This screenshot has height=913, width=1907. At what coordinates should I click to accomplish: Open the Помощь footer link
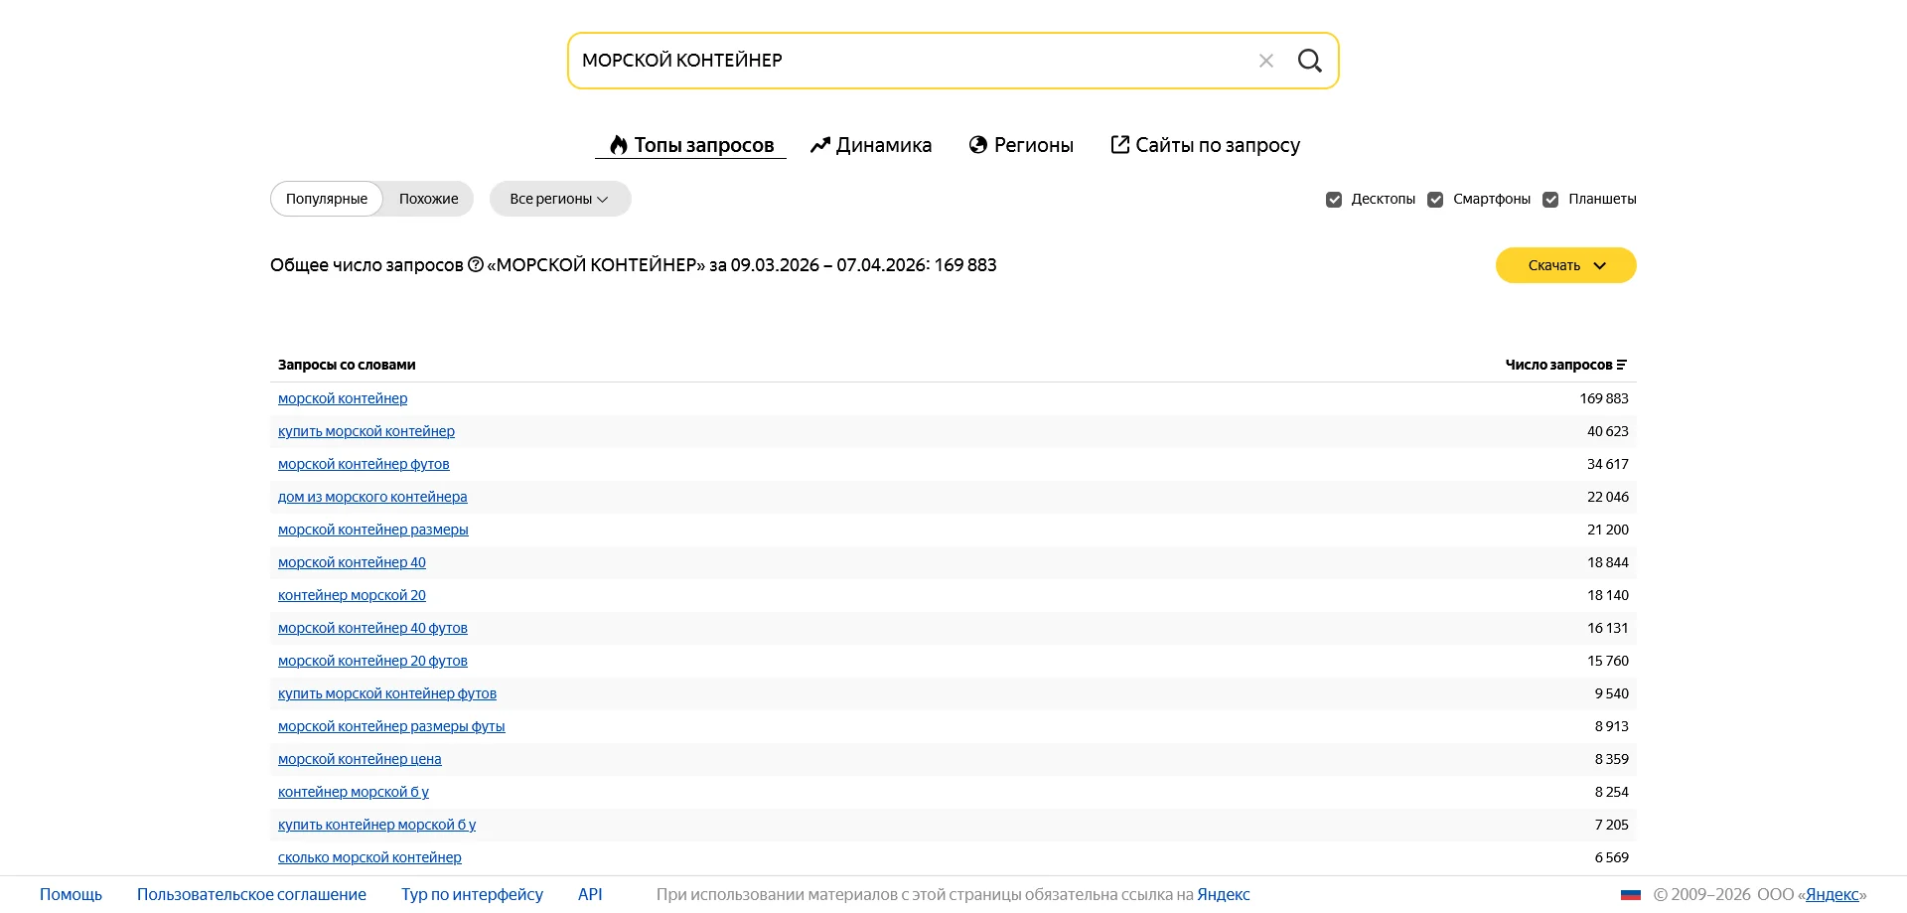click(x=71, y=894)
